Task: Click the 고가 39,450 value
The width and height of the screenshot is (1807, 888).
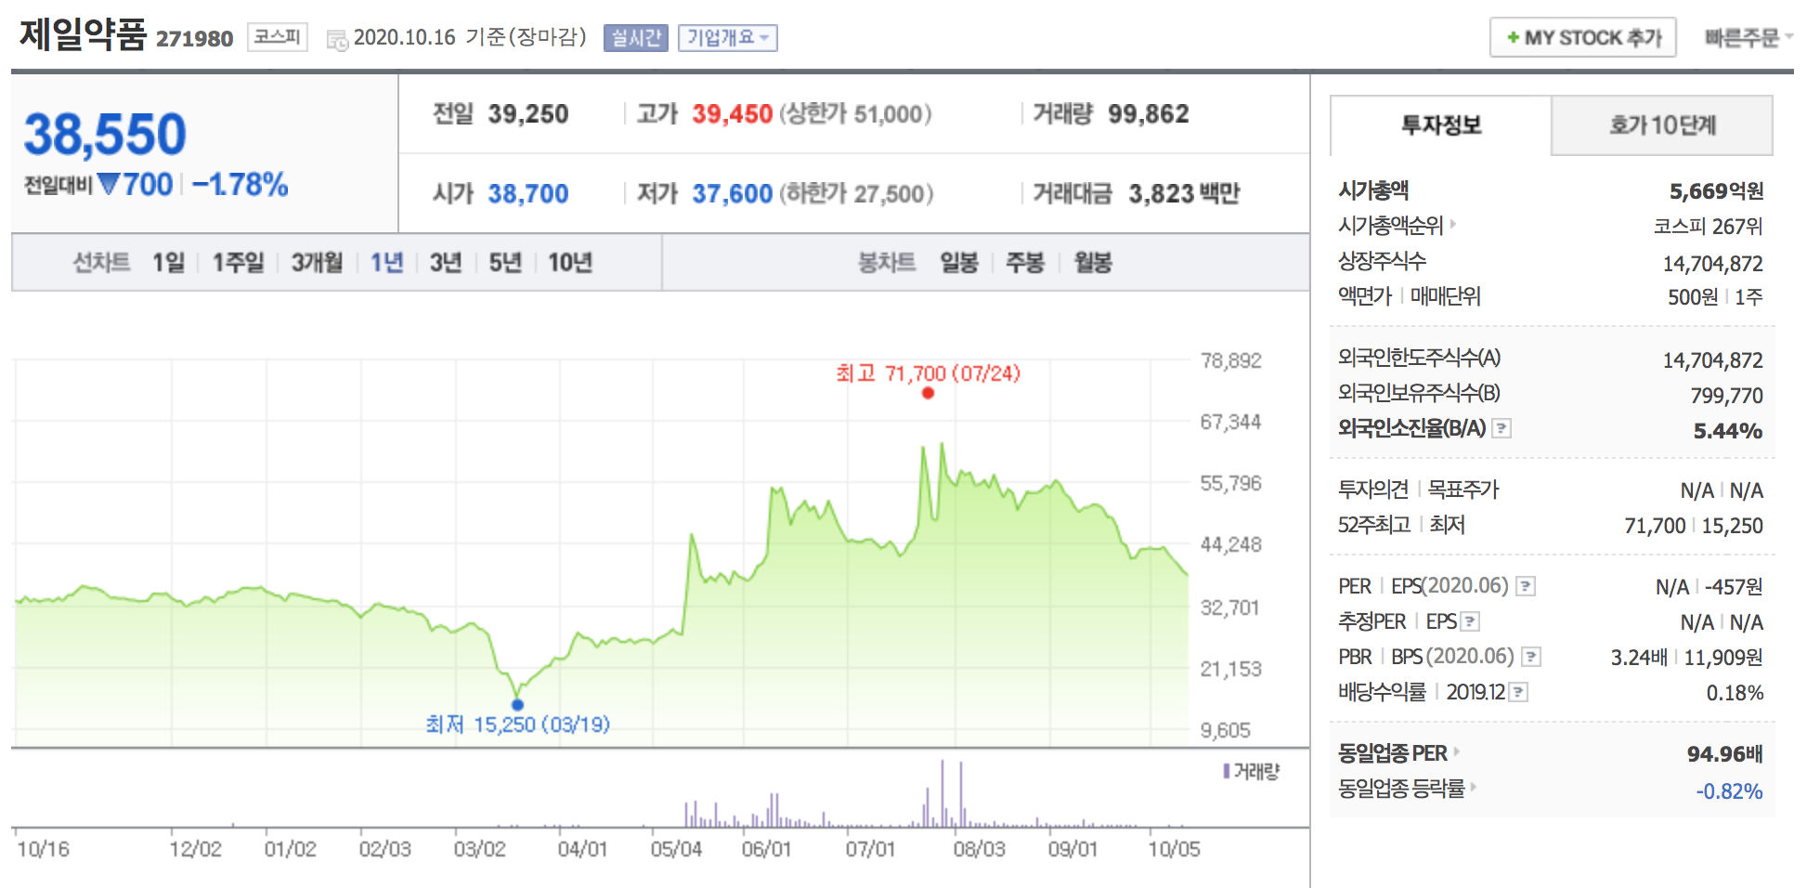Action: pos(732,114)
